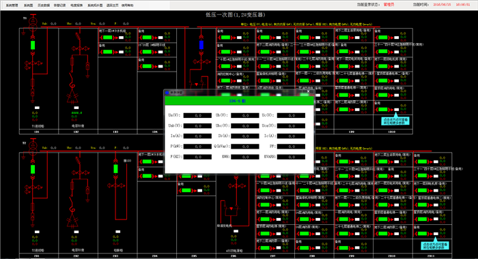Click the T1 transformer symbol
478x259 pixels.
coord(33,24)
